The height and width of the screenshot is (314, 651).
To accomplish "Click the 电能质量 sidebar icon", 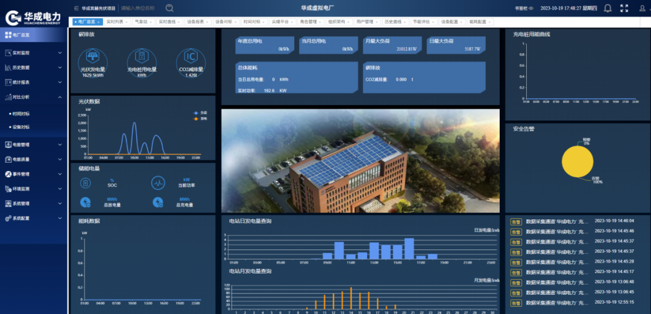I will pos(8,159).
